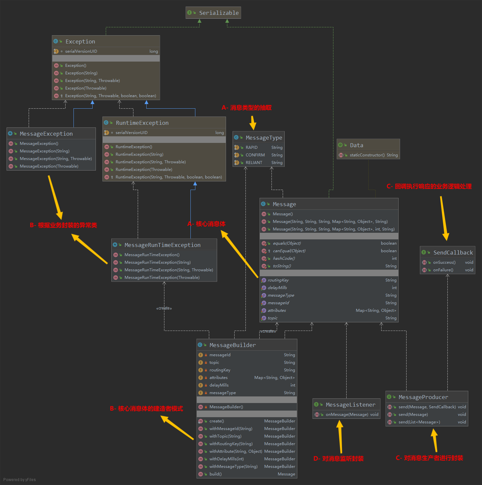Click method icon beside onMessage(Message)
Screen dimensions: 482x485
[317, 414]
